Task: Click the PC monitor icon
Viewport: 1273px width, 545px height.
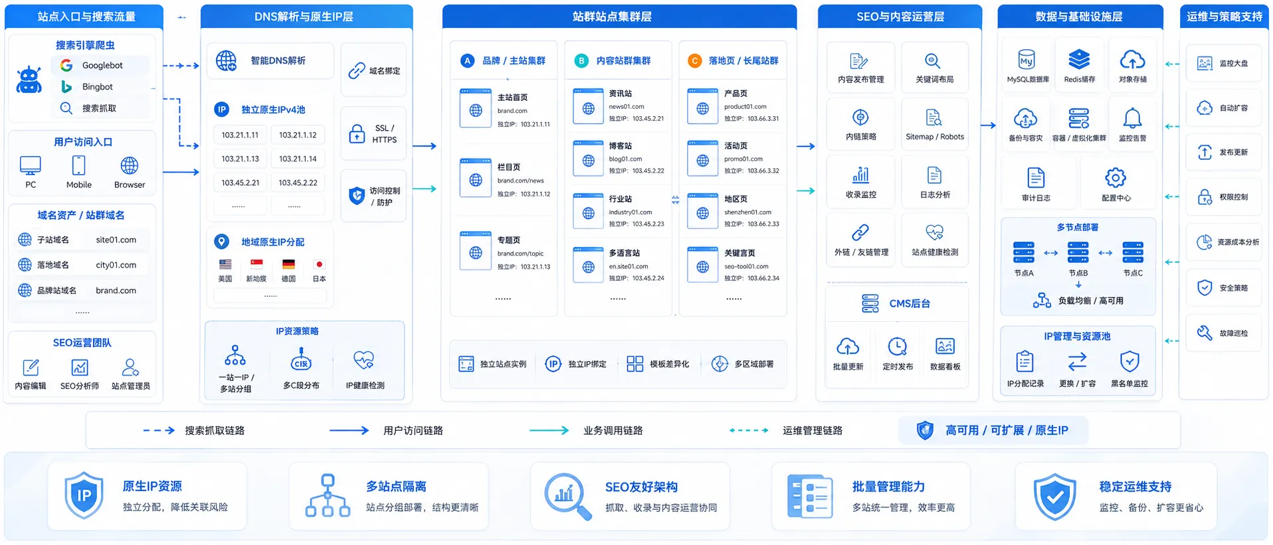Action: pyautogui.click(x=31, y=165)
